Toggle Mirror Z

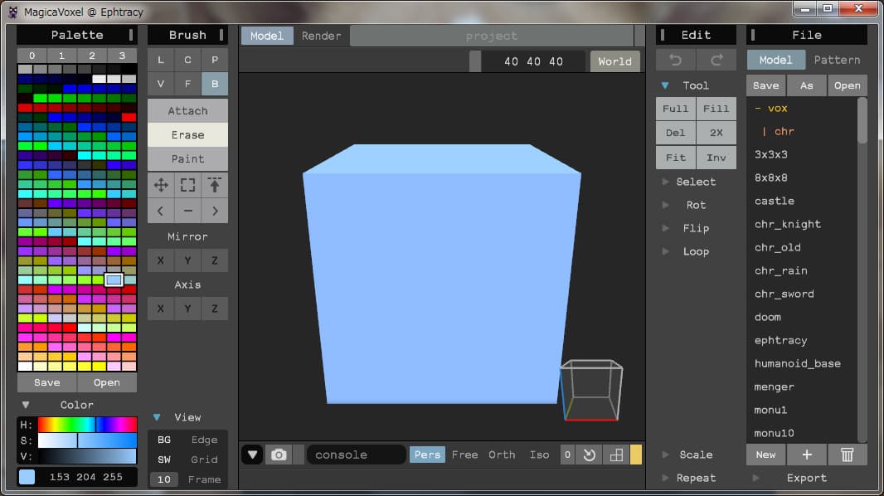[x=214, y=260]
